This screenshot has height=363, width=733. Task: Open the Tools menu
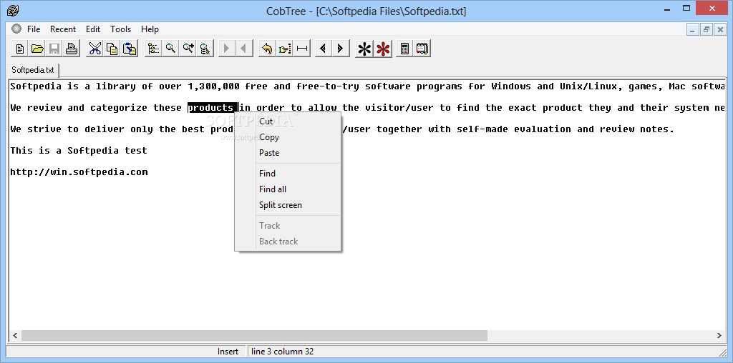tap(120, 29)
